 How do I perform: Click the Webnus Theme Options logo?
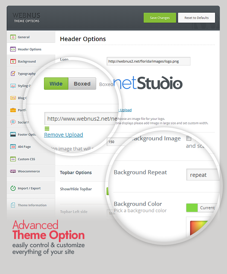(26, 17)
